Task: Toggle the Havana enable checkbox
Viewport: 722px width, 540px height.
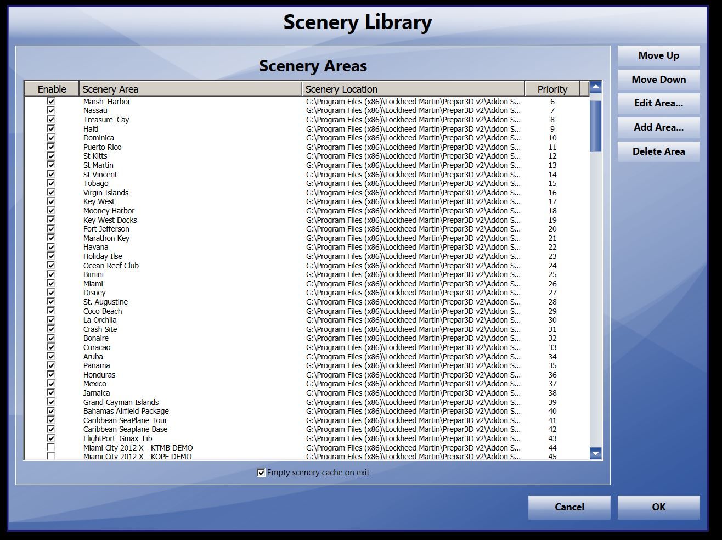Action: click(x=51, y=247)
